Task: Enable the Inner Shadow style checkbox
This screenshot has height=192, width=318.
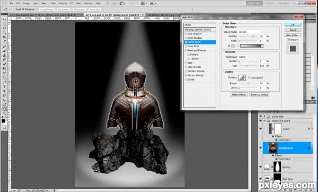Action: coord(186,38)
